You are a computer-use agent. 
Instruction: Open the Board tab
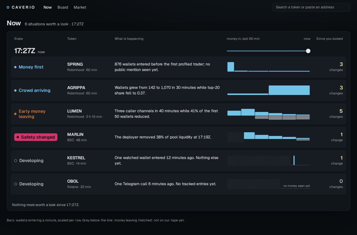click(x=63, y=7)
